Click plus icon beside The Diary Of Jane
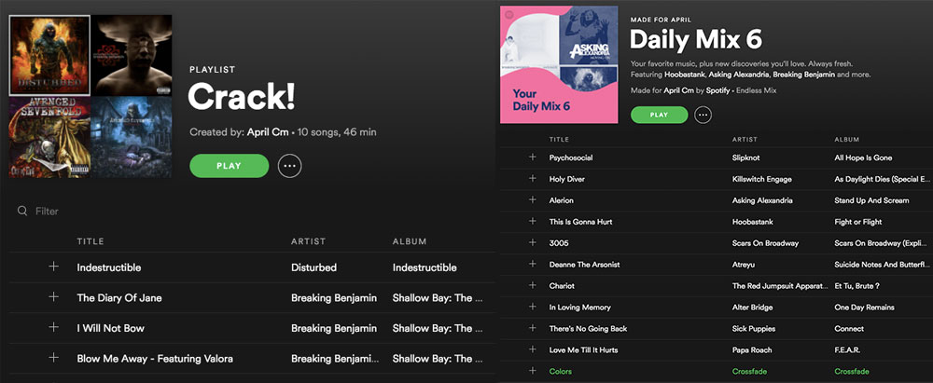This screenshot has height=383, width=933. [x=53, y=296]
